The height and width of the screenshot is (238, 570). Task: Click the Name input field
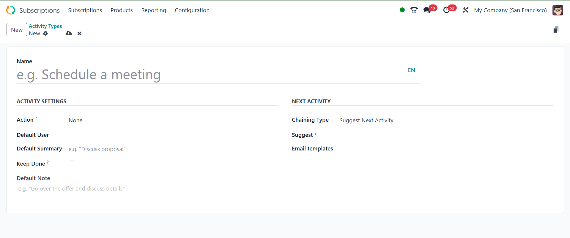coord(208,74)
